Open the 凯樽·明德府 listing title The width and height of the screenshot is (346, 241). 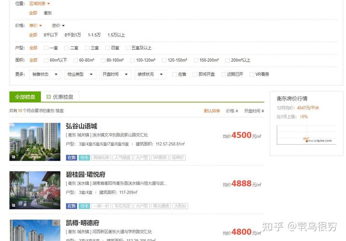click(83, 223)
